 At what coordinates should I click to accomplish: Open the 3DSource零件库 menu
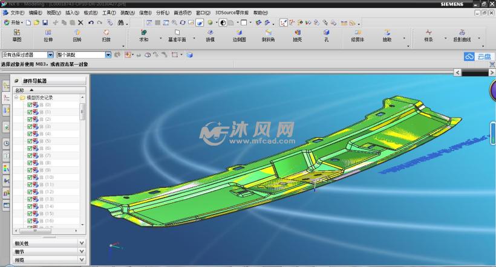click(x=232, y=13)
